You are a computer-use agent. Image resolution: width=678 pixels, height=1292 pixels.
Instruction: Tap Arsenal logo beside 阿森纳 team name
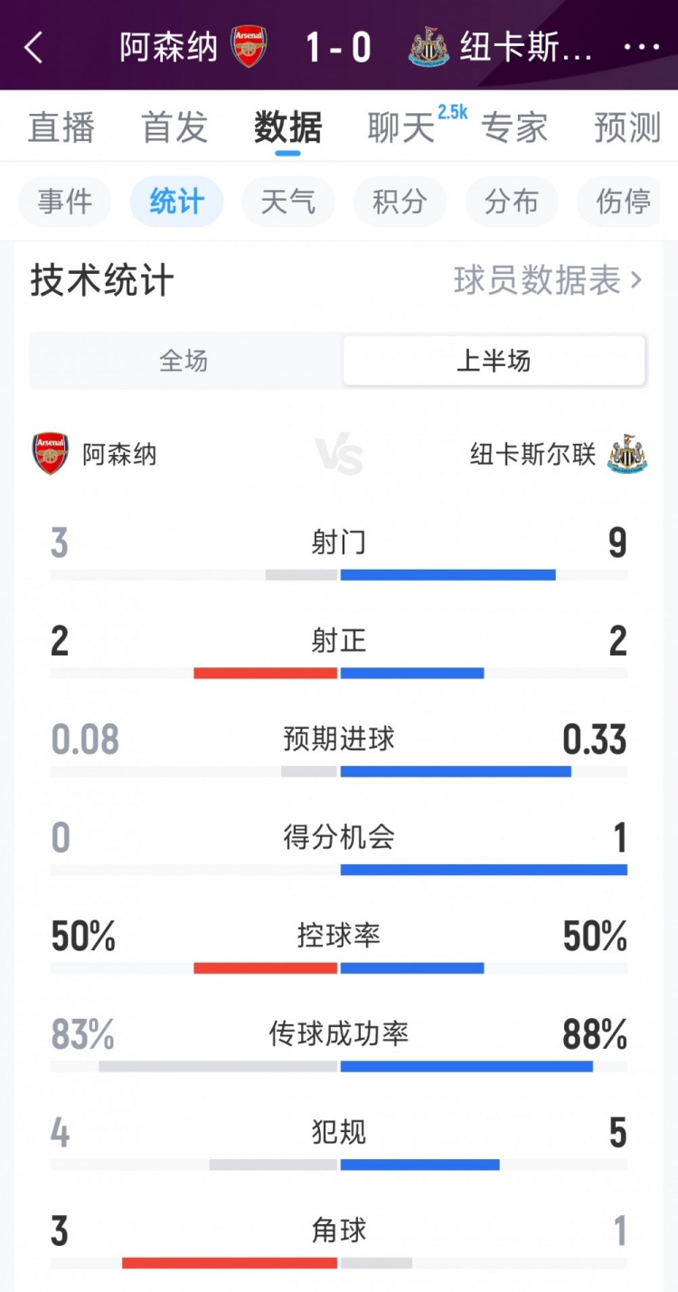point(51,453)
